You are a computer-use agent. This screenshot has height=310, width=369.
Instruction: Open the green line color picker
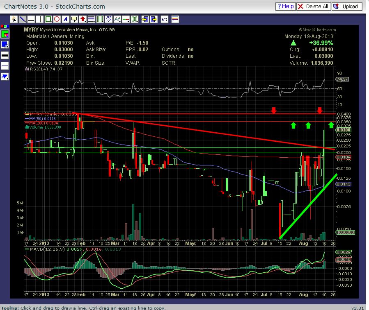point(5,34)
